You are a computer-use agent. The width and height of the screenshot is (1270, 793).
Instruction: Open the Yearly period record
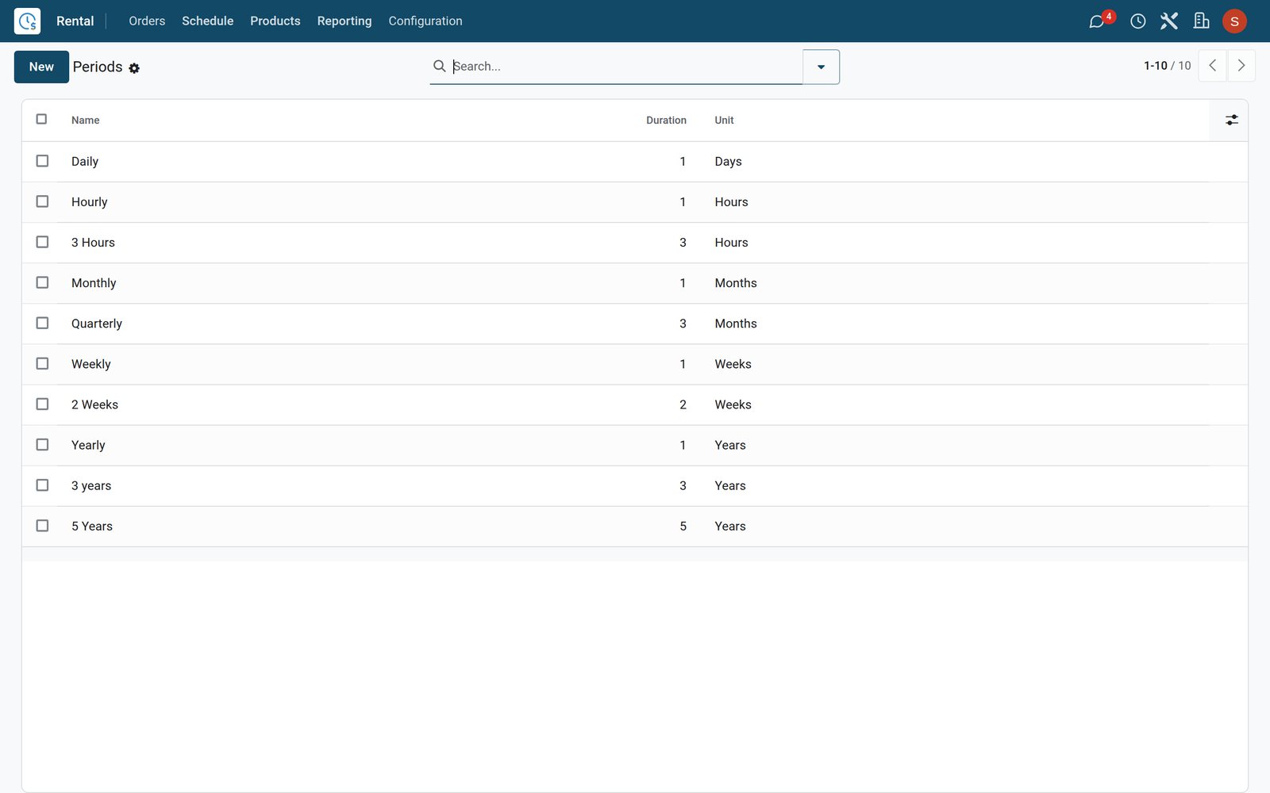[88, 445]
